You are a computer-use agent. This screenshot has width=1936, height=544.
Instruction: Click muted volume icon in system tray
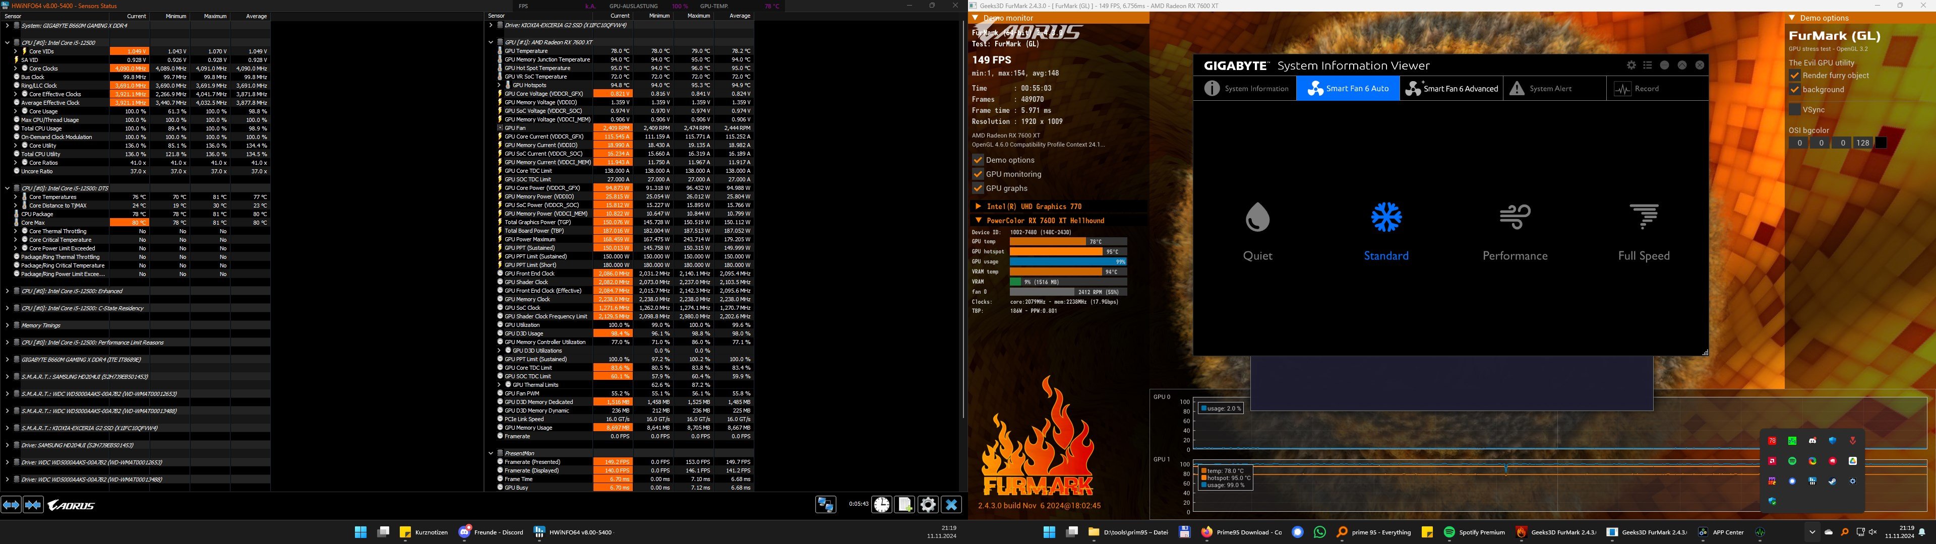(x=1872, y=532)
